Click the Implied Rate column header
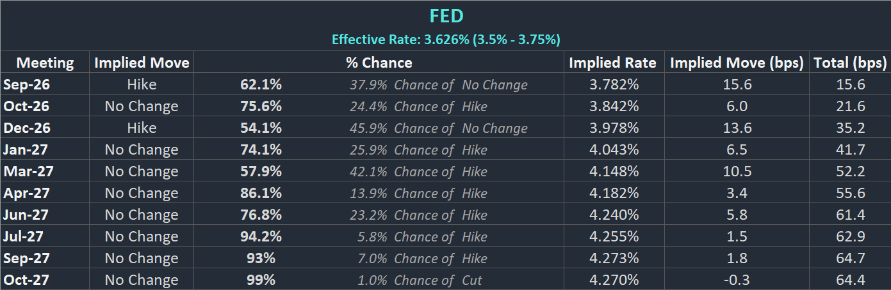Viewport: 891px width, 290px height. (612, 63)
